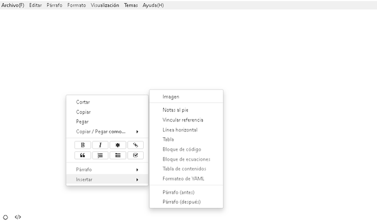Create a bullet list with the unordered-list icon

tap(118, 155)
